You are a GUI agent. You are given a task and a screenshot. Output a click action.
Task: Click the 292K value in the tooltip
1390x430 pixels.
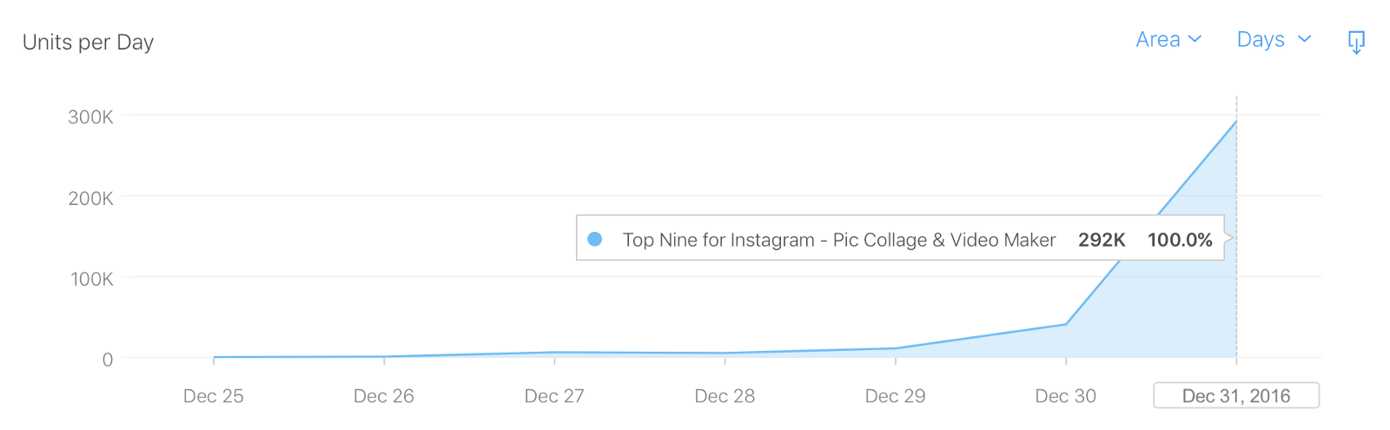tap(1102, 240)
